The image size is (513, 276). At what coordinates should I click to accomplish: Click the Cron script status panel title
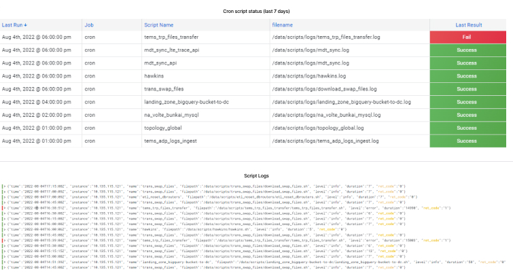point(256,12)
